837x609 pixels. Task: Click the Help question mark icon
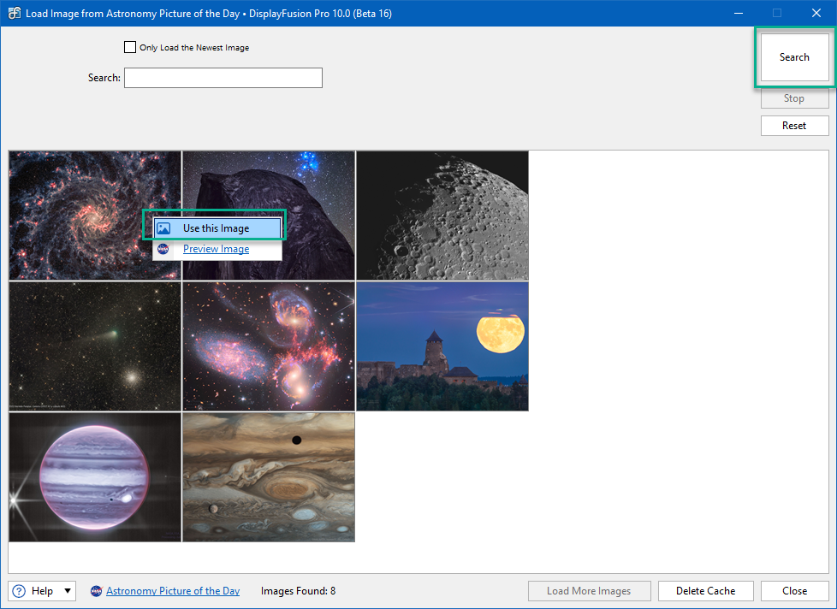[x=19, y=591]
